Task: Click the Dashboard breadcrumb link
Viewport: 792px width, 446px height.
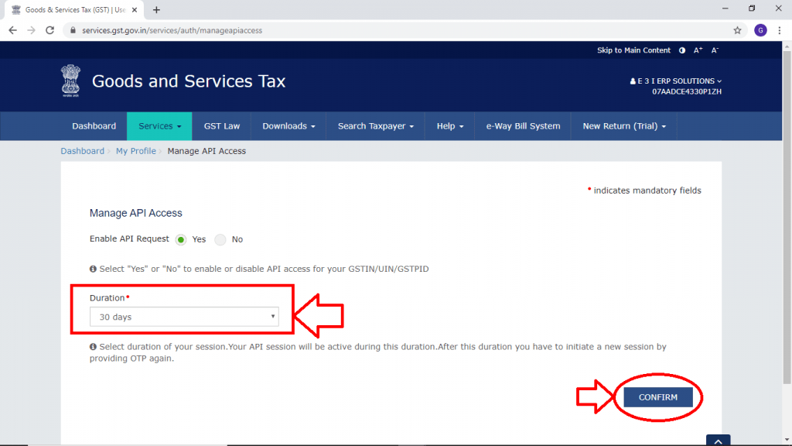Action: [x=82, y=151]
